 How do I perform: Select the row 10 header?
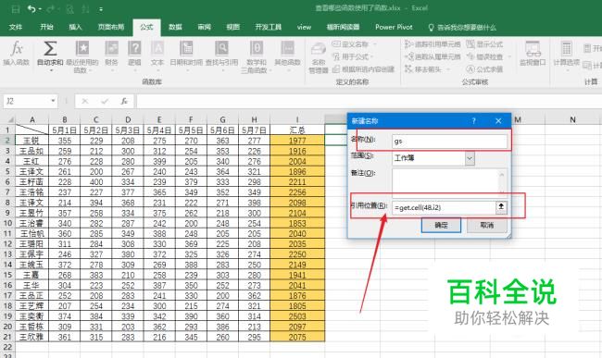pos(7,223)
